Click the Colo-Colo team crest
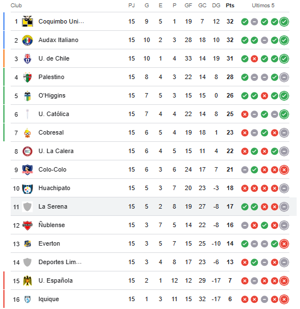This screenshot has height=309, width=300. [28, 170]
